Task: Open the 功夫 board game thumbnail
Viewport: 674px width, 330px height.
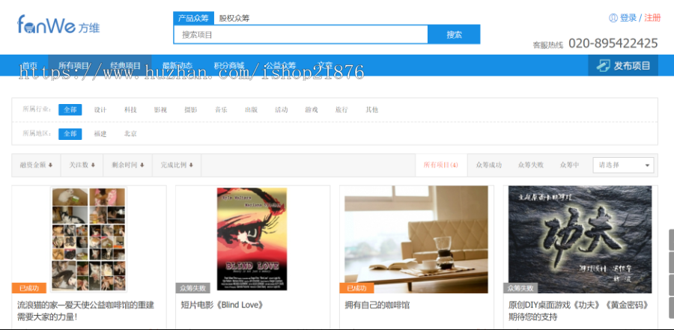Action: pyautogui.click(x=580, y=239)
